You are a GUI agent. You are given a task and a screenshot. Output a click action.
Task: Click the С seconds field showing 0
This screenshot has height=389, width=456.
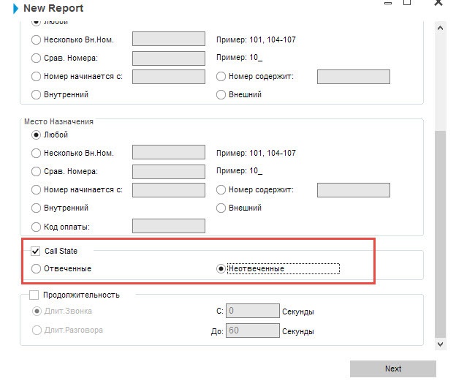click(x=252, y=311)
